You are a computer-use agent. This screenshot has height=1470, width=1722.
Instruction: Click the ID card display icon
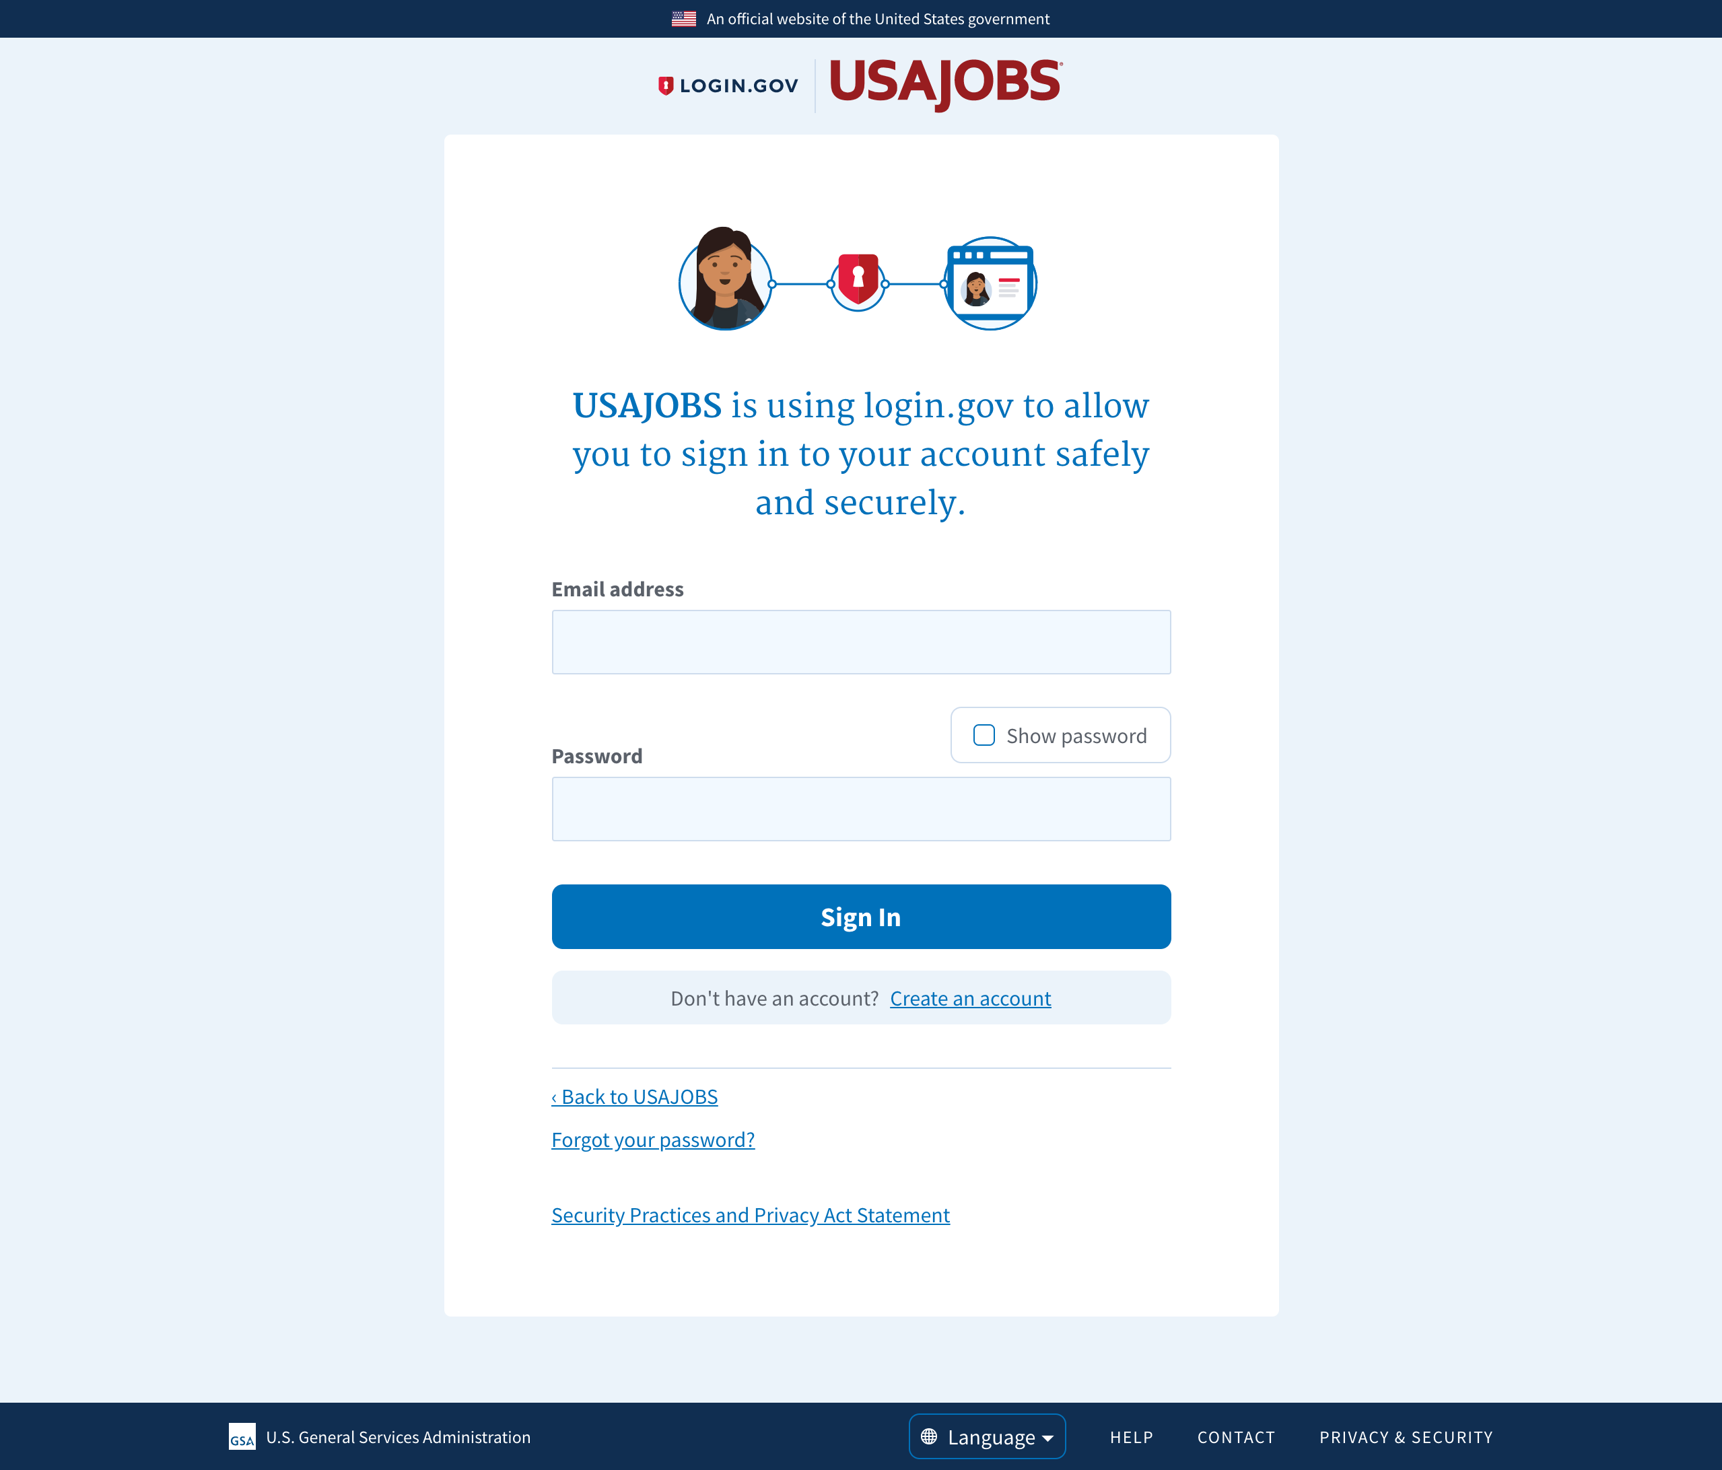[992, 281]
